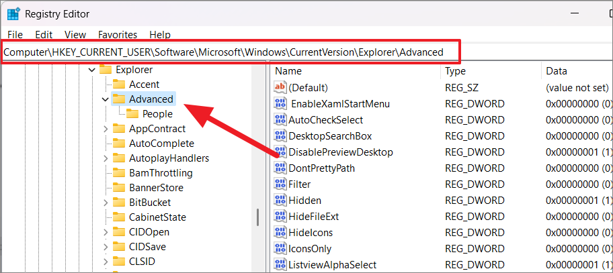This screenshot has width=613, height=273.
Task: Click the CabinetState folder icon
Action: (x=118, y=217)
